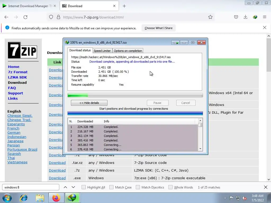The image size is (271, 203).
Task: Close the Internet Download Manager tab
Action: click(55, 6)
